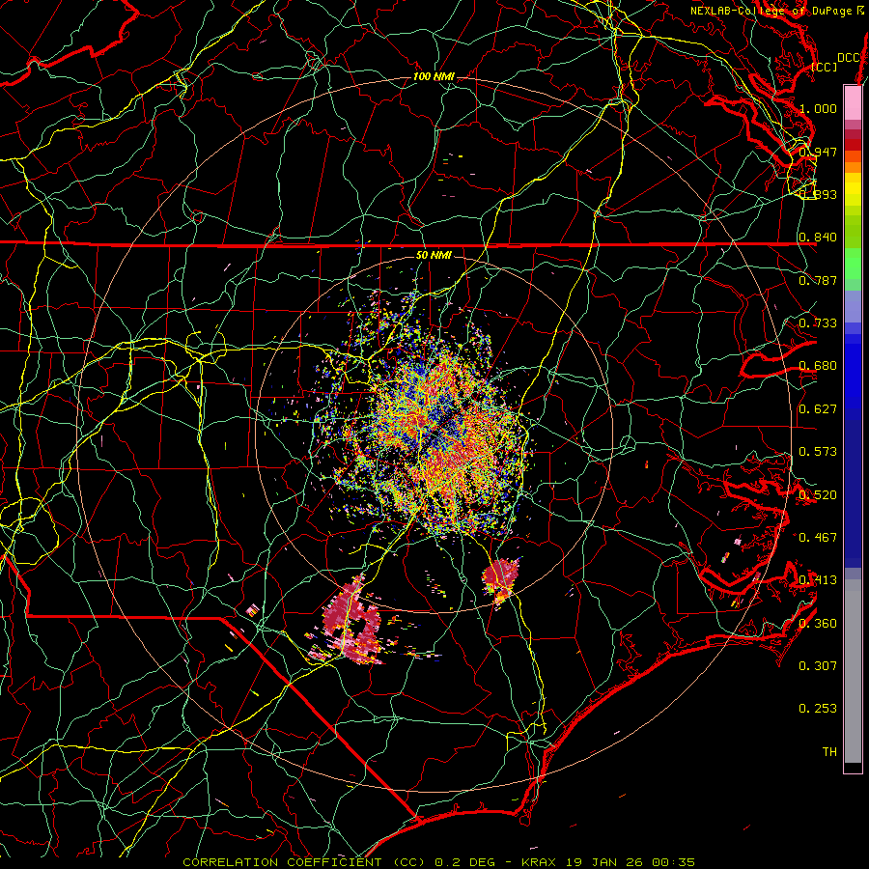This screenshot has height=869, width=869.
Task: Pick the gray lower color bar segment
Action: click(x=853, y=671)
